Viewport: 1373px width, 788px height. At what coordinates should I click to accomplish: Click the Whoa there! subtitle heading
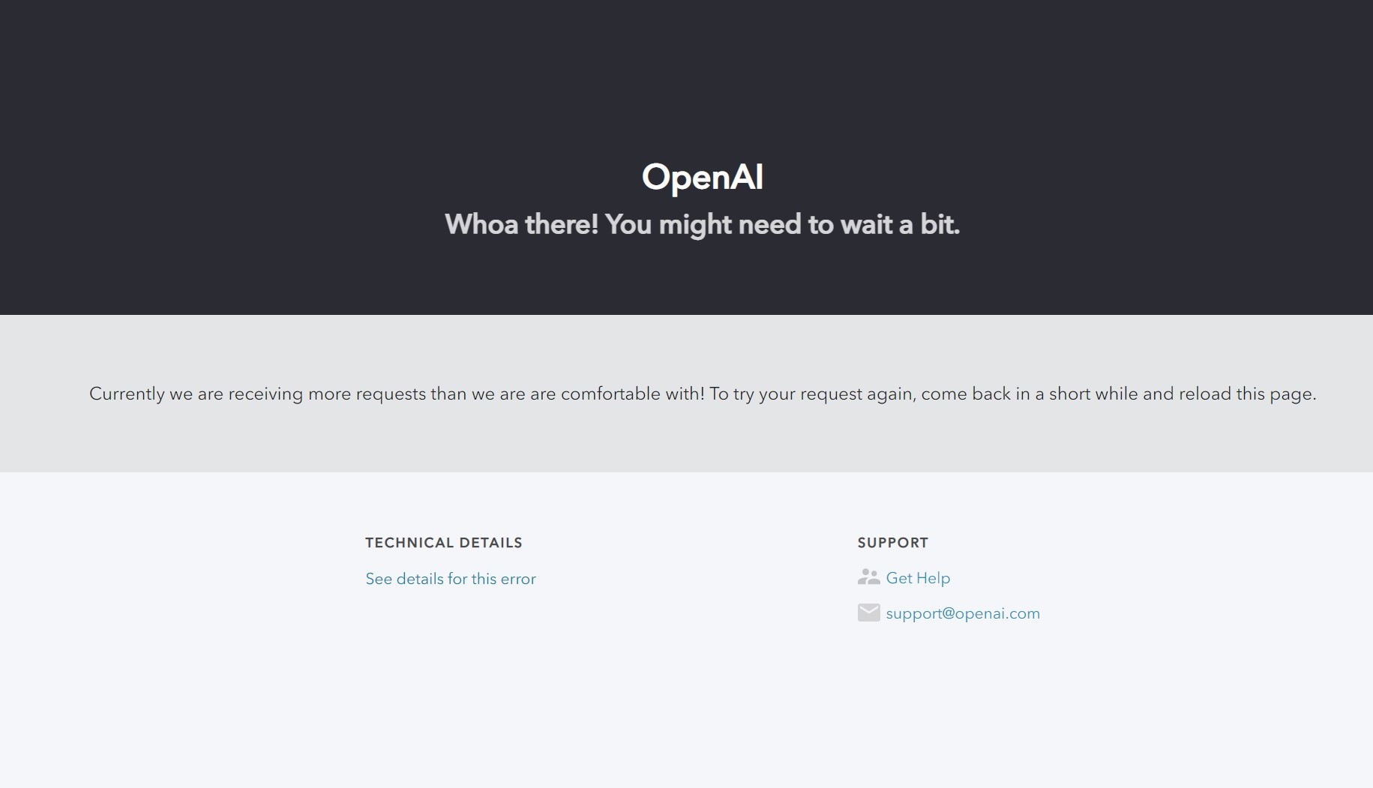point(702,224)
